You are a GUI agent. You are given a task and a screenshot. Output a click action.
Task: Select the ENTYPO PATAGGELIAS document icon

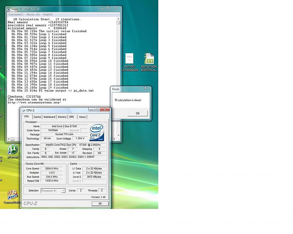point(129,59)
